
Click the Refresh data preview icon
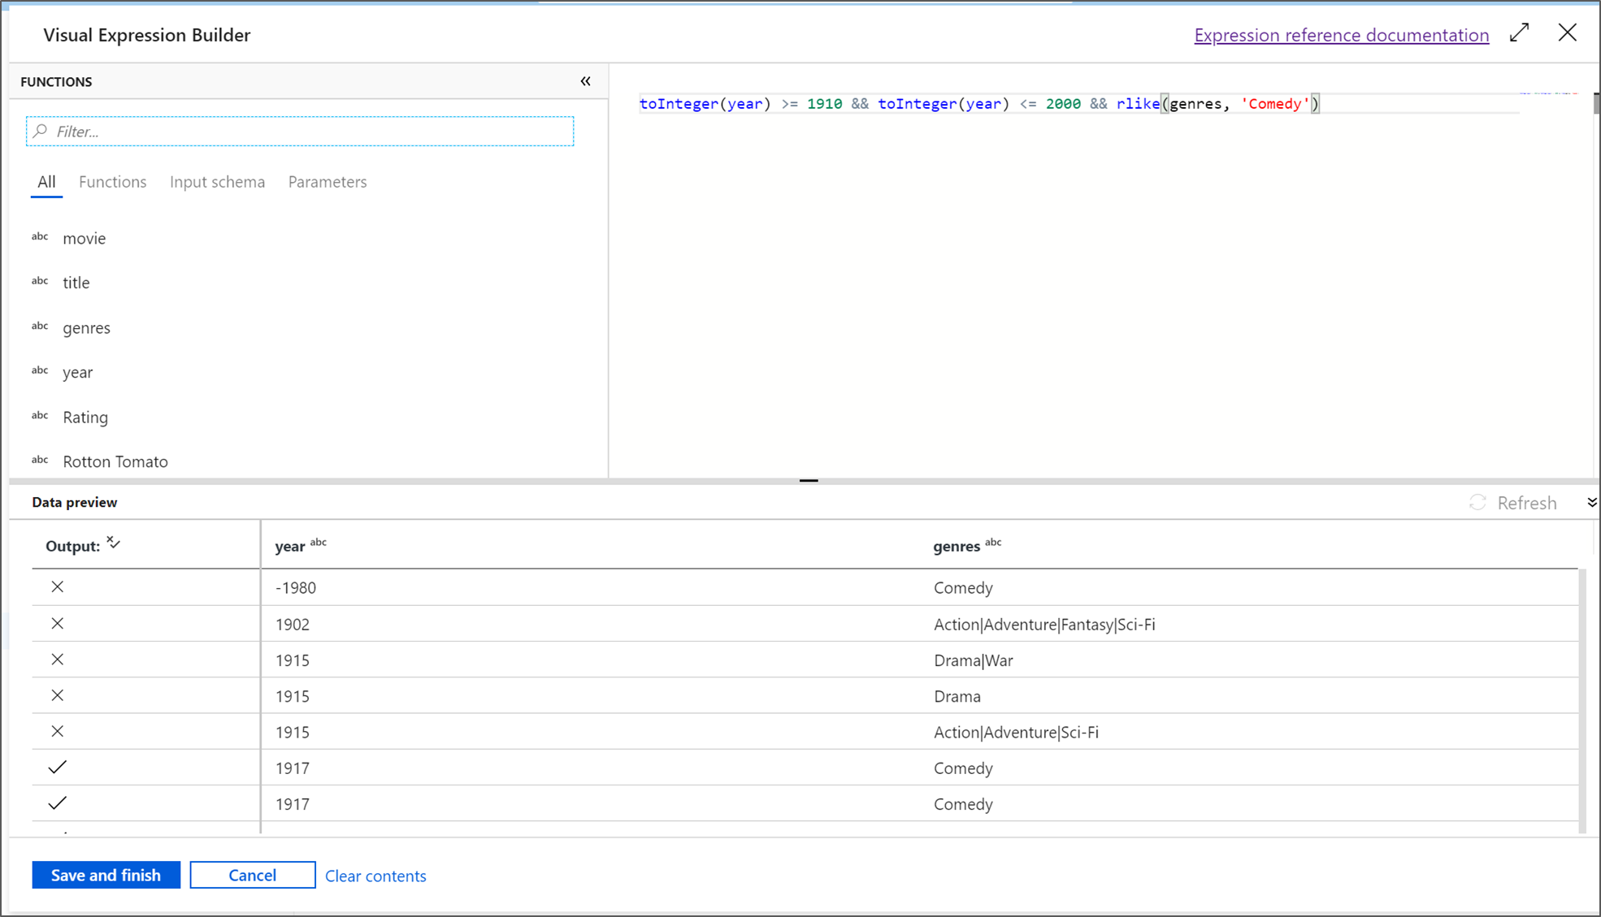[x=1479, y=503]
